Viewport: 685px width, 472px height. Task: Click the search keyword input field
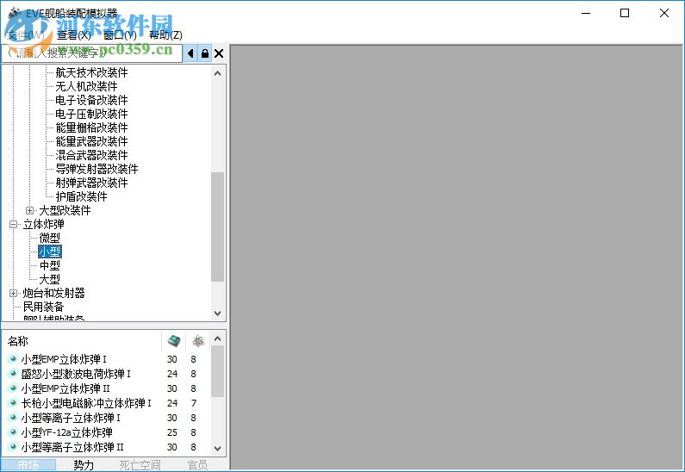(x=91, y=53)
